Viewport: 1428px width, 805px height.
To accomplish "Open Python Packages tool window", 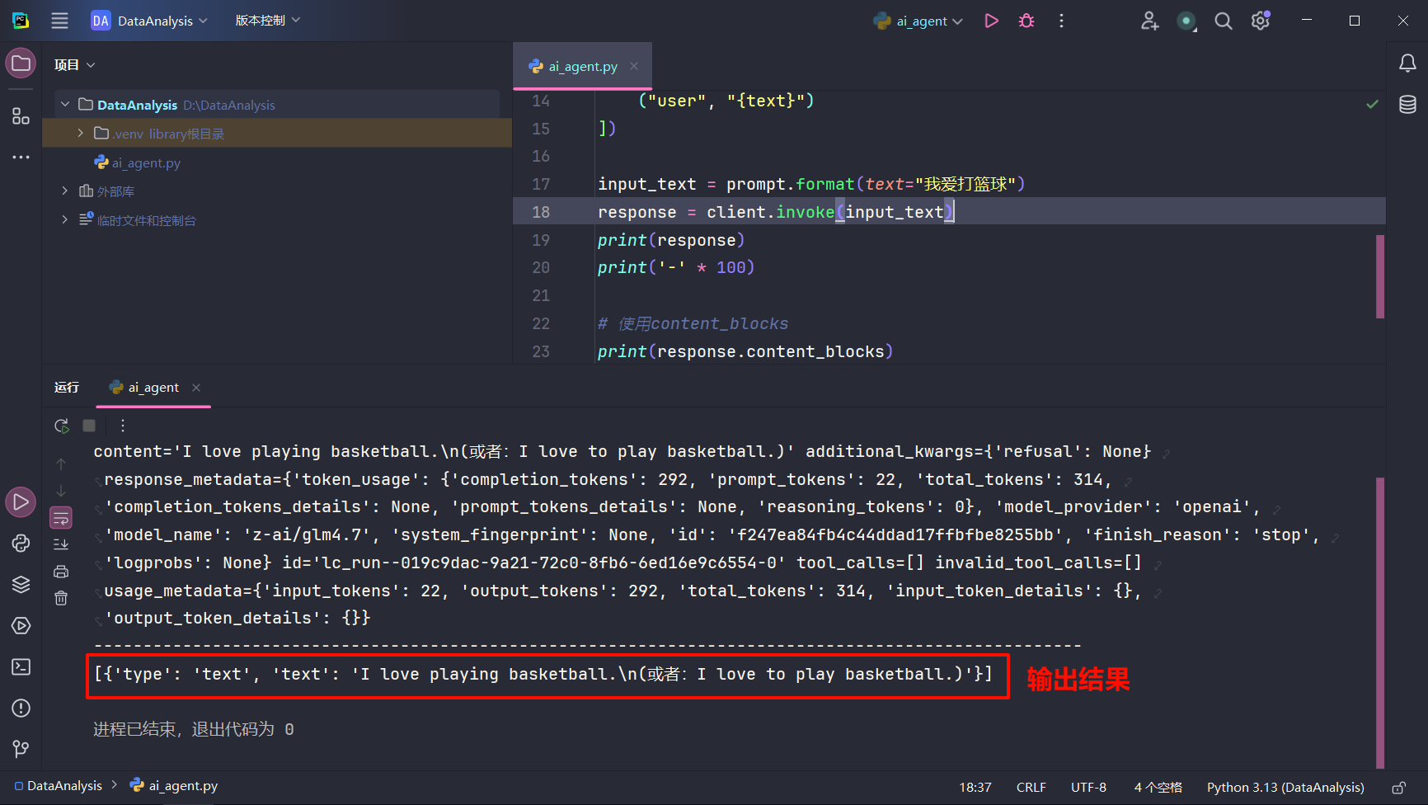I will [x=21, y=585].
